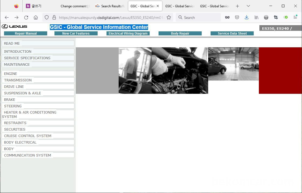Click the tracking protection shield icon
Image resolution: width=302 pixels, height=193 pixels.
[47, 17]
